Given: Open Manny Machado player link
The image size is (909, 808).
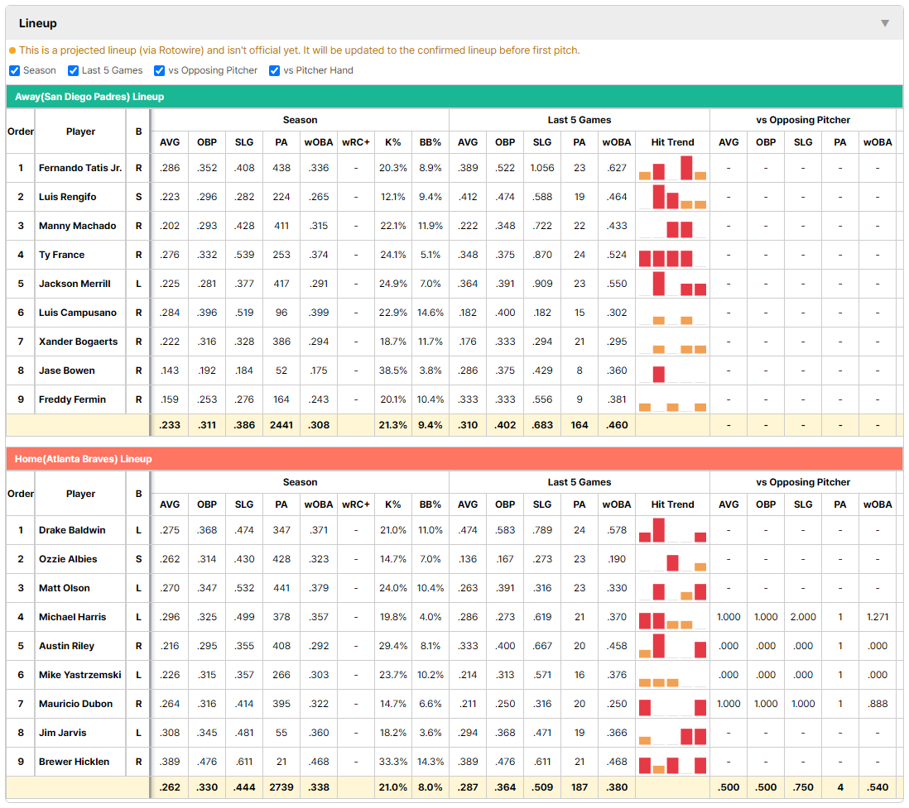Looking at the screenshot, I should (x=77, y=226).
